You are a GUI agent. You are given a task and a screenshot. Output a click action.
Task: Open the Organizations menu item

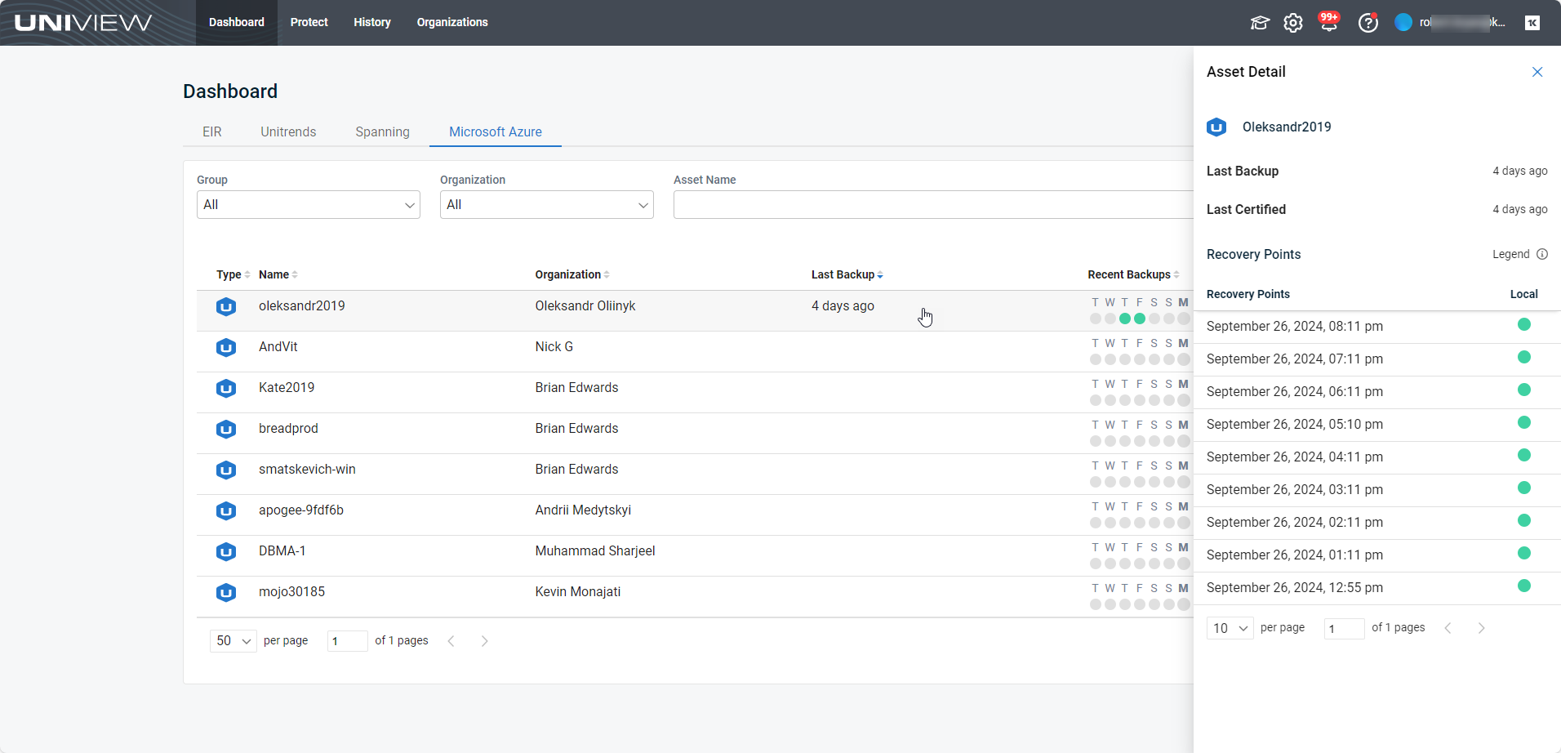452,23
